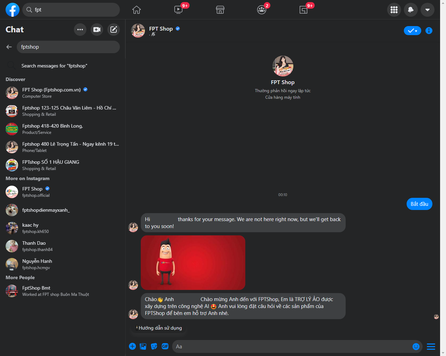446x356 pixels.
Task: Open the red mascot image attachment
Action: (x=193, y=262)
